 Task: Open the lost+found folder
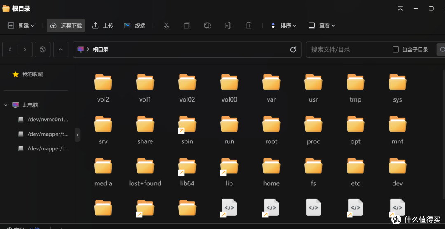point(145,171)
